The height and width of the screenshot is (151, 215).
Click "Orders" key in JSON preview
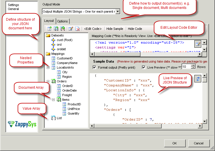113,110
